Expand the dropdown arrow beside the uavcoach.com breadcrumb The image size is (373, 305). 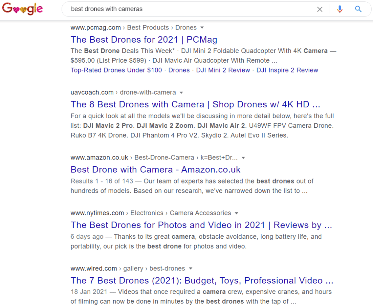pos(181,92)
